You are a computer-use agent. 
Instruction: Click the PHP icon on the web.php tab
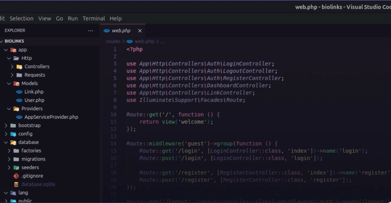pos(106,31)
